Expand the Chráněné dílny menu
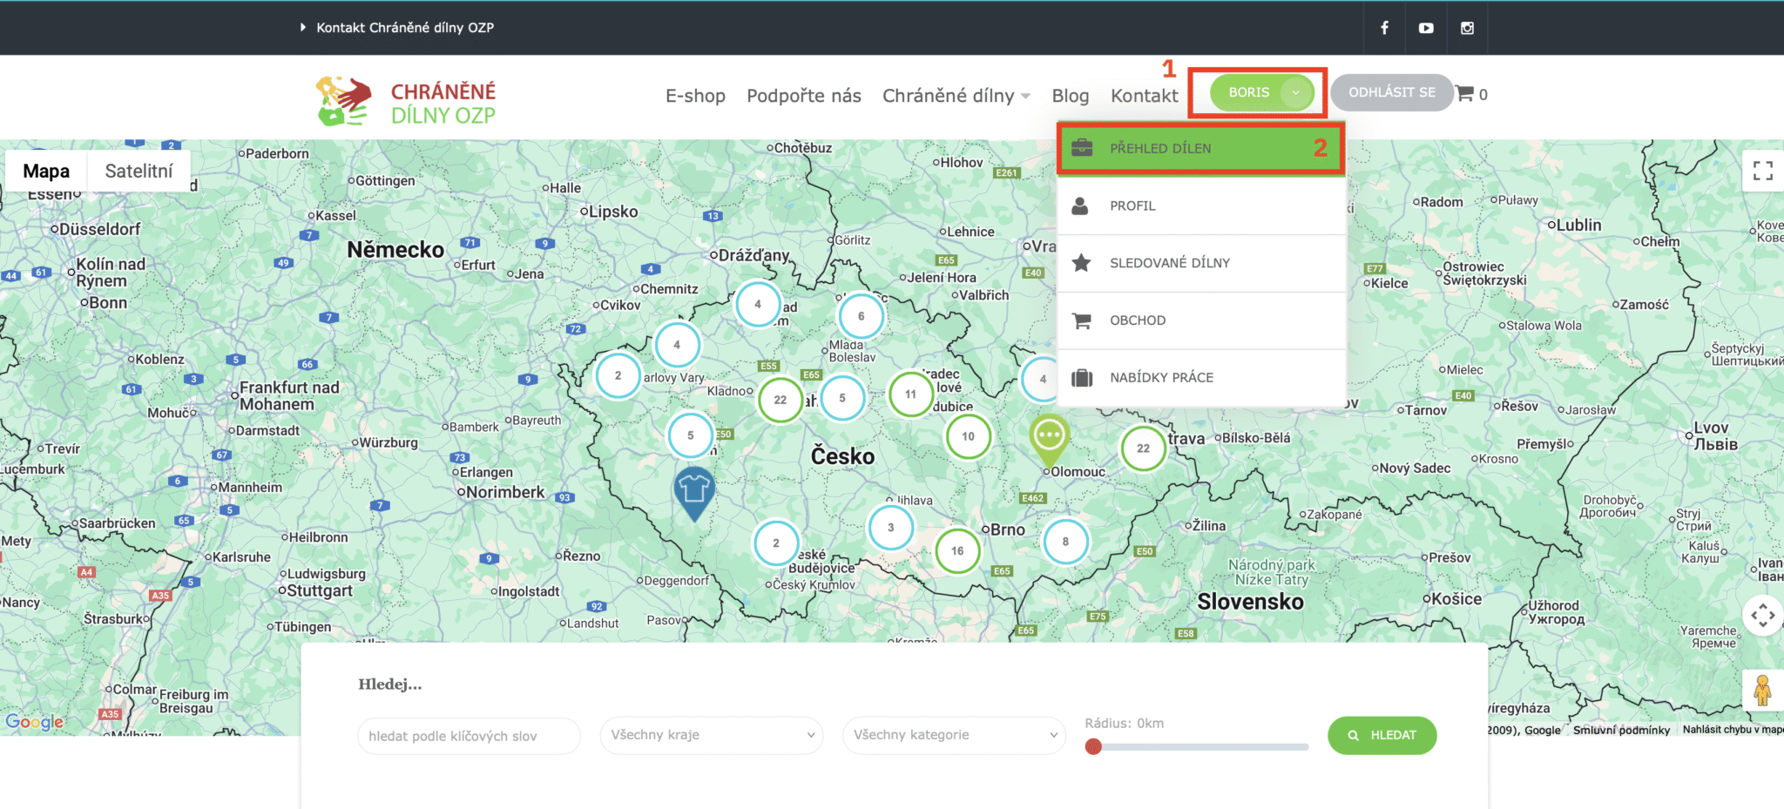The height and width of the screenshot is (809, 1784). 956,96
